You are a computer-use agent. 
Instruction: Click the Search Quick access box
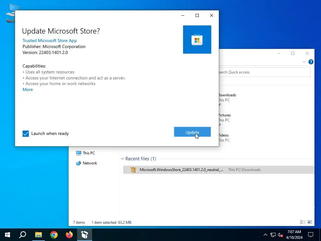coord(265,72)
